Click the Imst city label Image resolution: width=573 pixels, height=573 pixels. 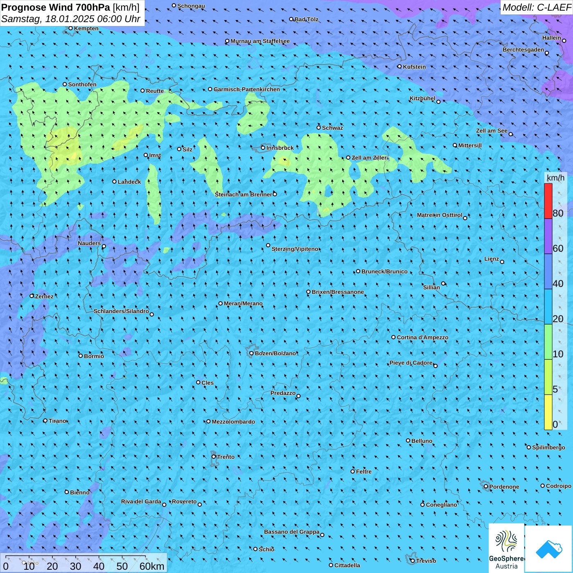click(155, 155)
